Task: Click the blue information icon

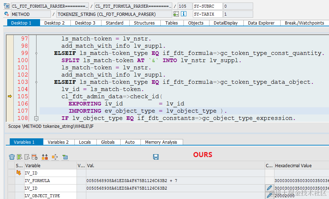Action: [183, 14]
